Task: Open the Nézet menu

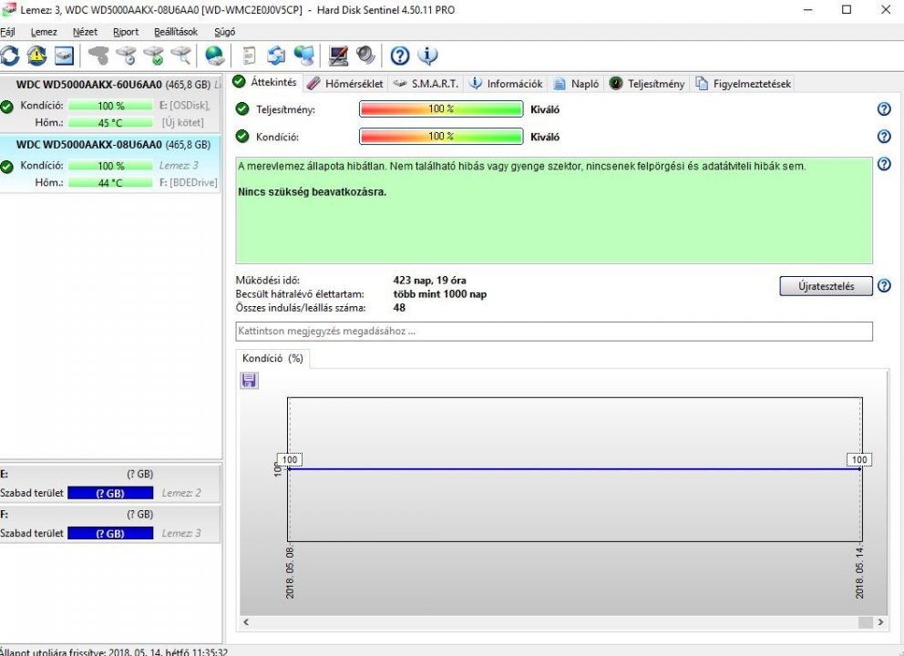Action: point(85,32)
